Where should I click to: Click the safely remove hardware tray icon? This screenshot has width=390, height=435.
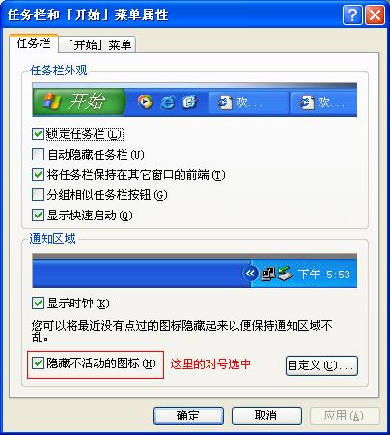pos(285,274)
